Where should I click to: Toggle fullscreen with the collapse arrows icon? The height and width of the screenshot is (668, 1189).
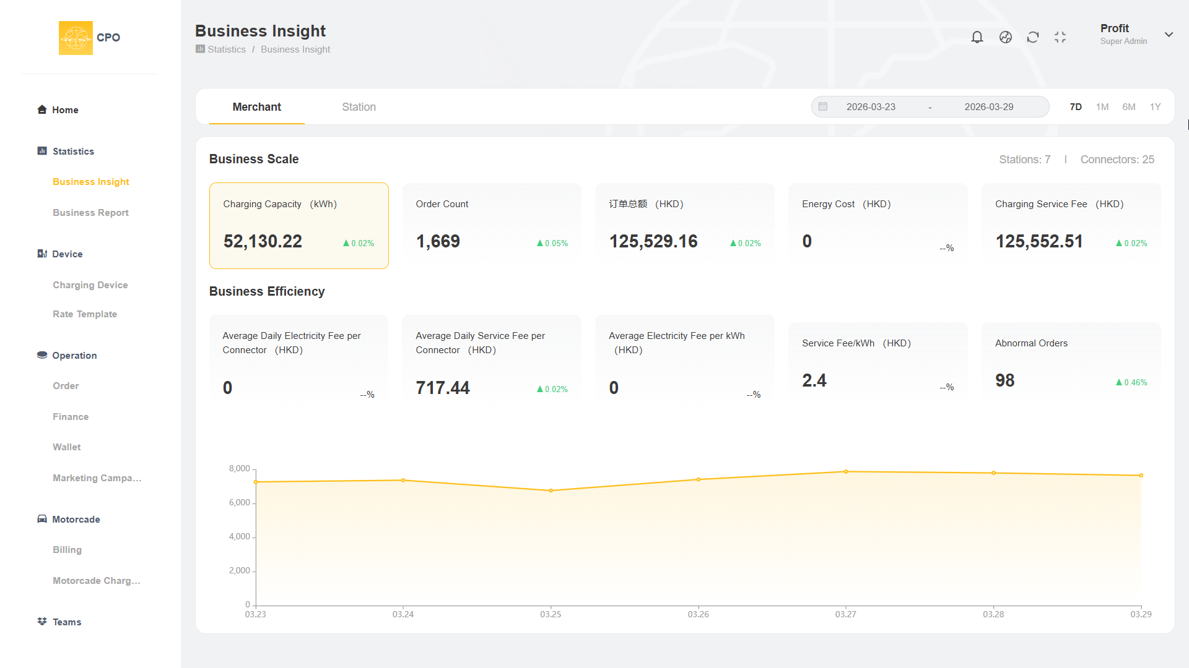[1060, 37]
